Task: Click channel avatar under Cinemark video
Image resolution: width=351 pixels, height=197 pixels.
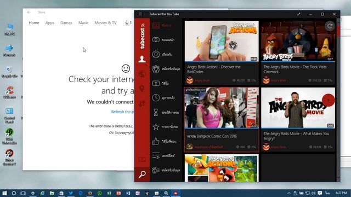Action: tap(266, 80)
